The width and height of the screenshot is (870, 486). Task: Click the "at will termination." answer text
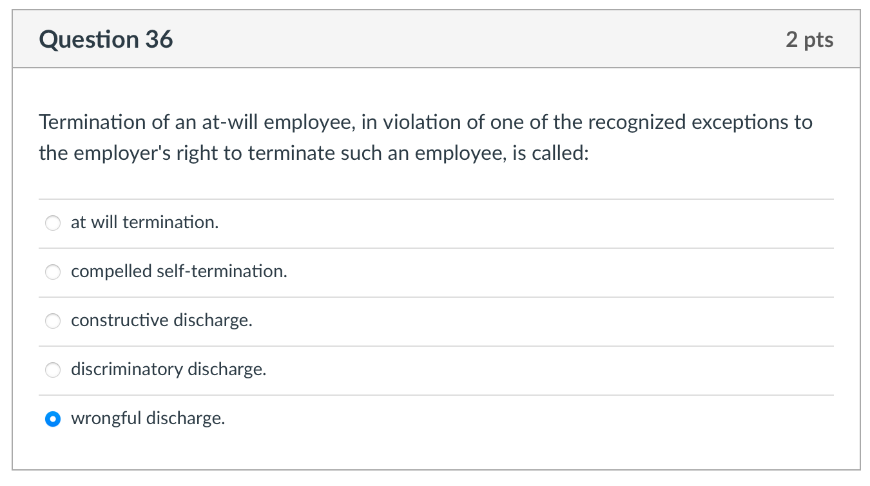pos(144,222)
